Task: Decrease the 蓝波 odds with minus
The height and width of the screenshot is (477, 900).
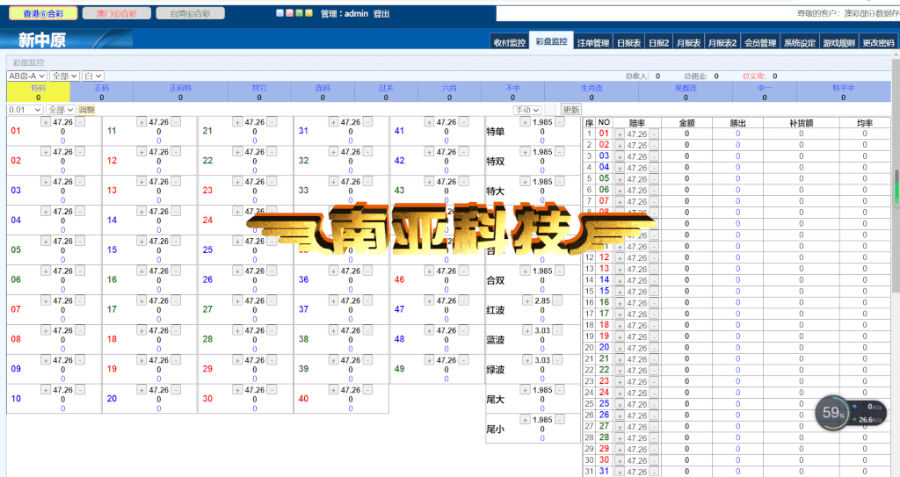Action: click(557, 330)
